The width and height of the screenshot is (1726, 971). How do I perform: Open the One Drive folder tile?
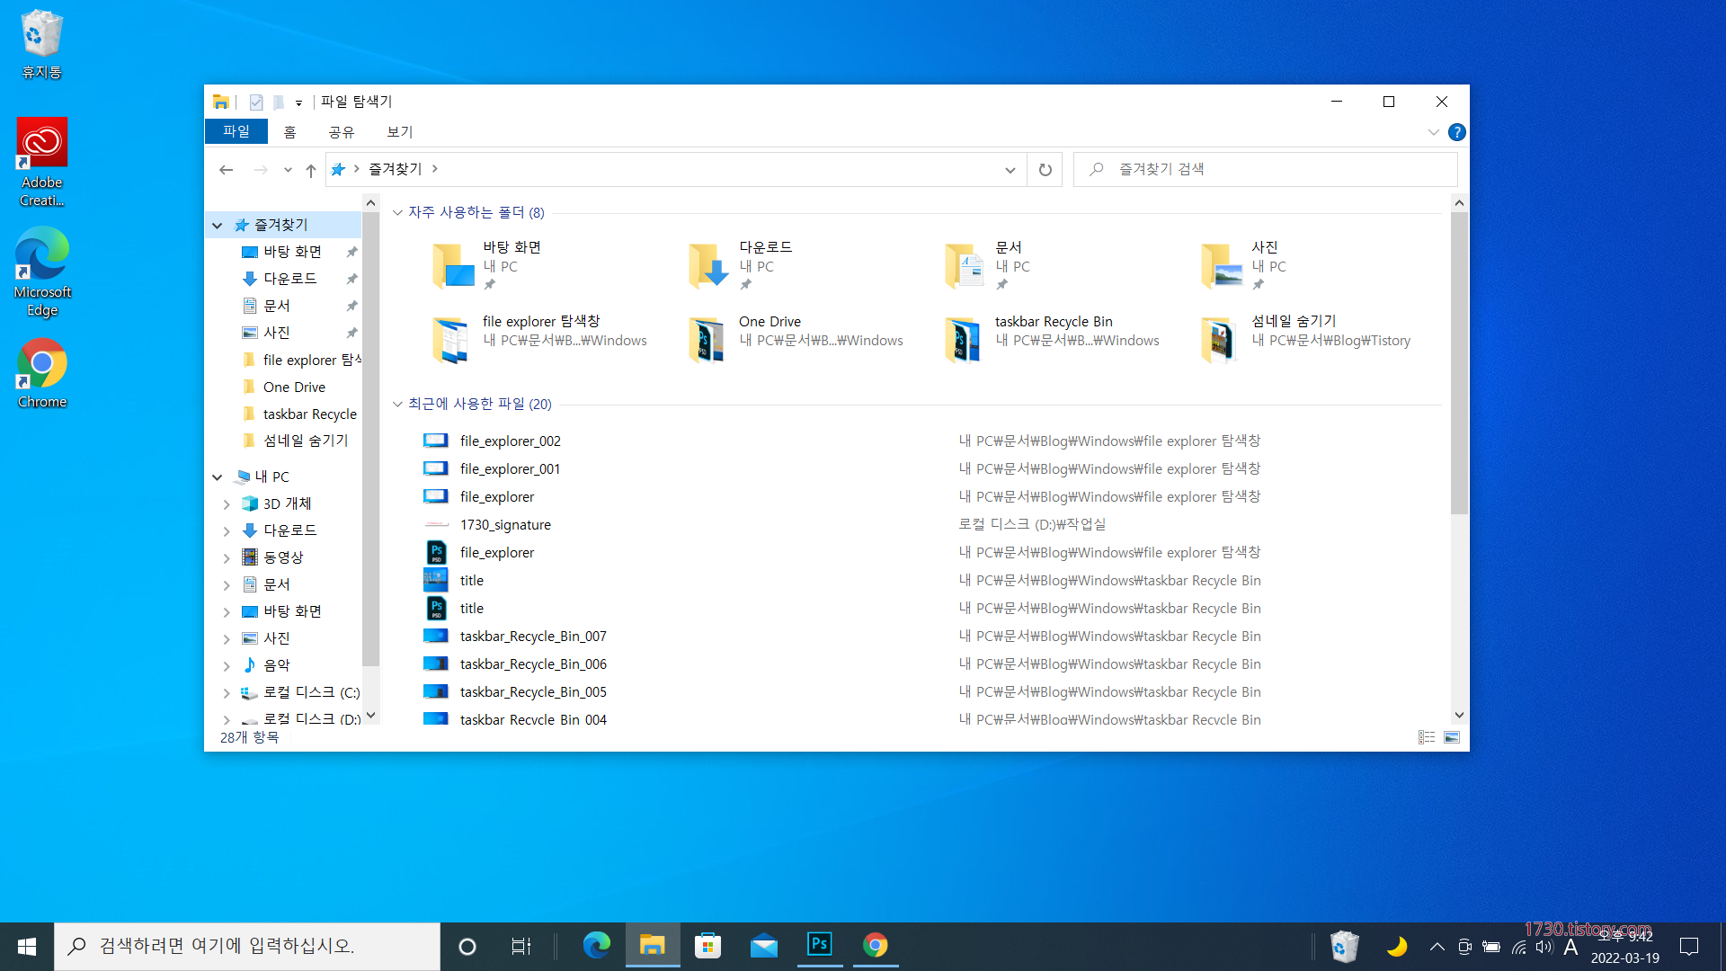(x=770, y=322)
